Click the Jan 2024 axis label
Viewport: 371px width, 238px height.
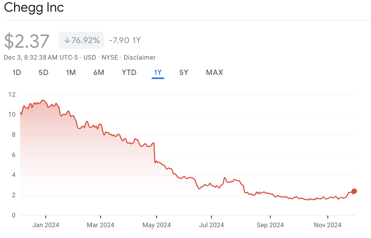45,225
